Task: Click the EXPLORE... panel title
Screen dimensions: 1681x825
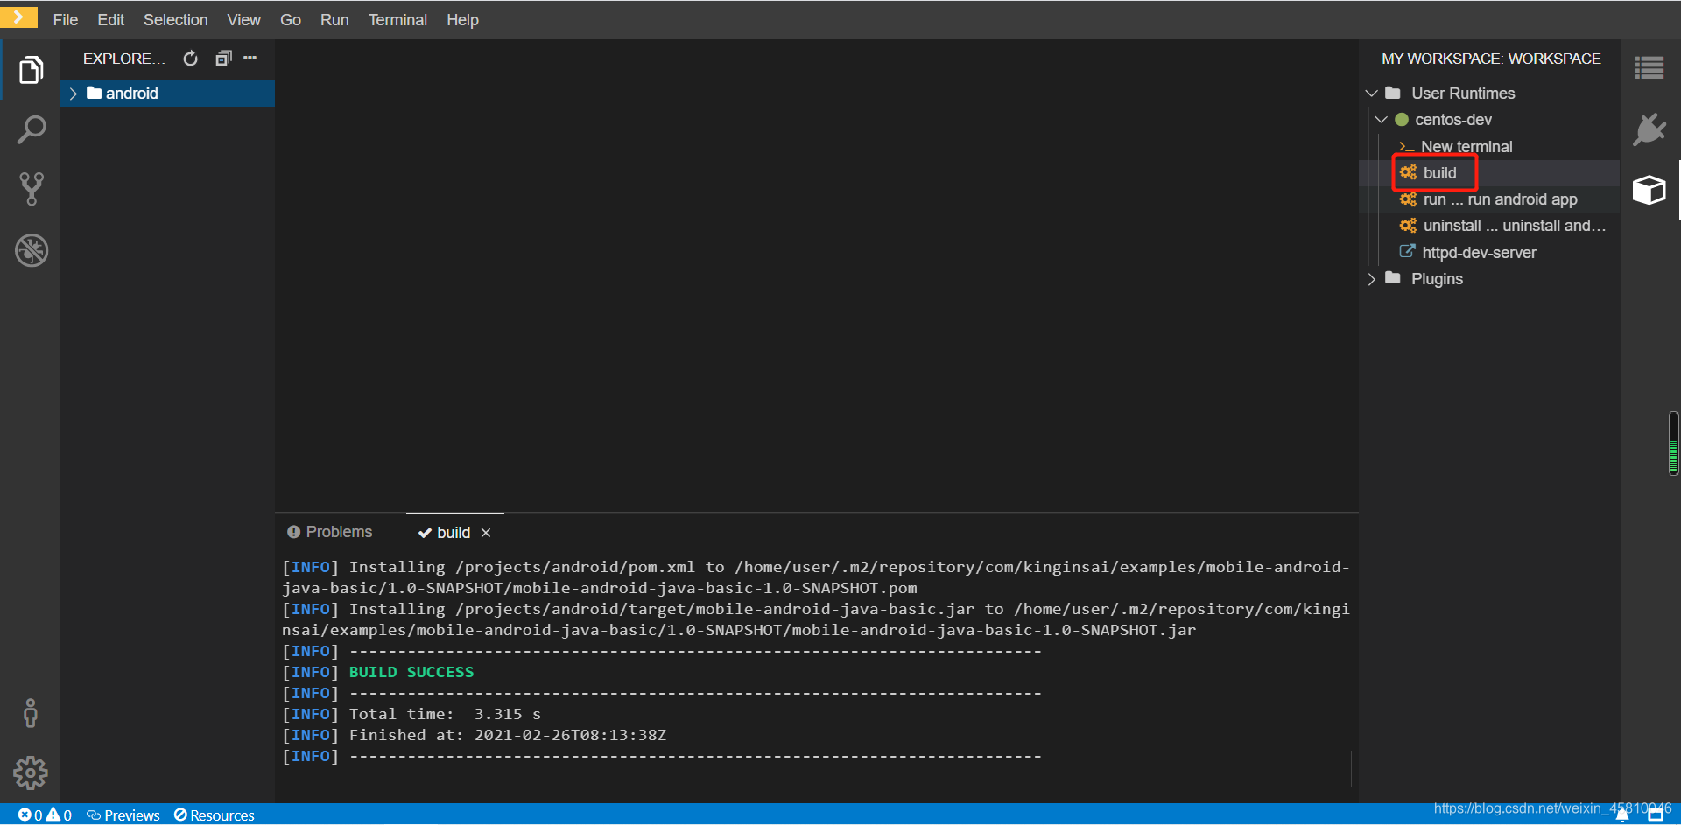Action: 124,59
